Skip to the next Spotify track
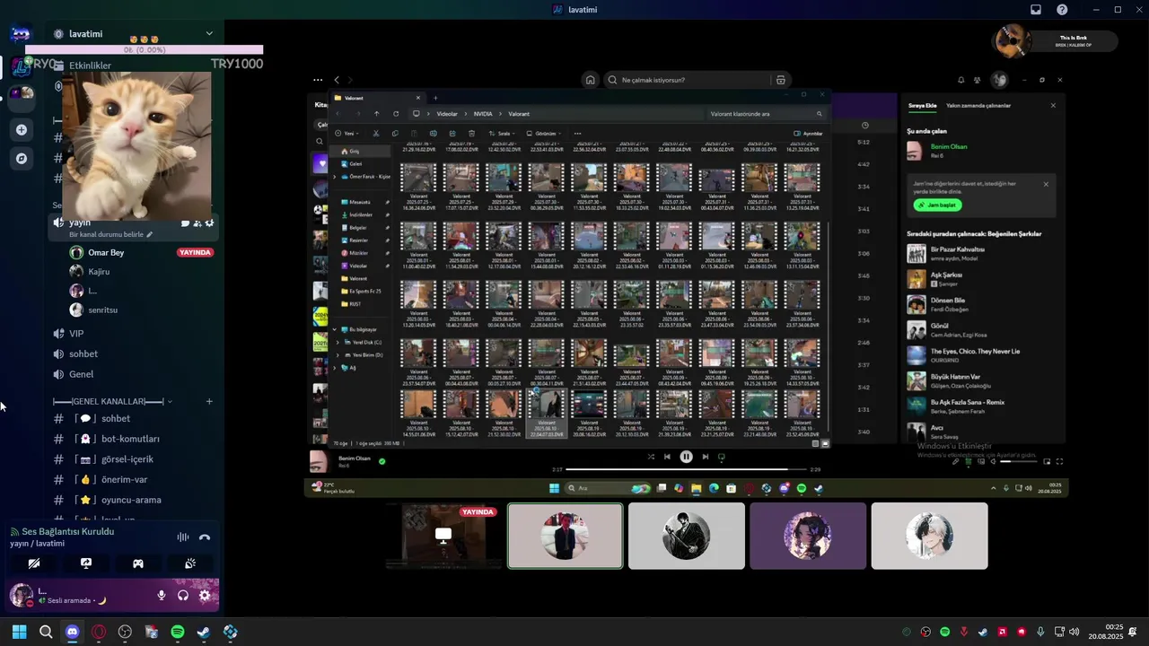 coord(706,457)
